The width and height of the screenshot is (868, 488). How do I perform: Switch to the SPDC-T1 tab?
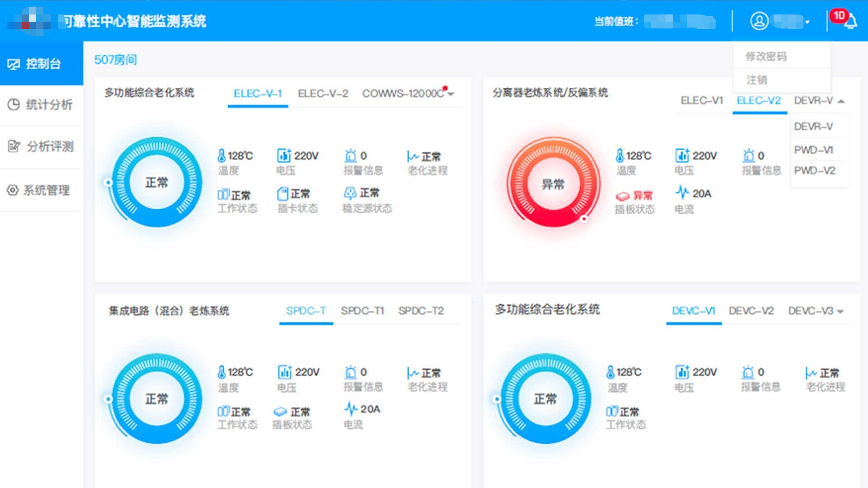363,310
